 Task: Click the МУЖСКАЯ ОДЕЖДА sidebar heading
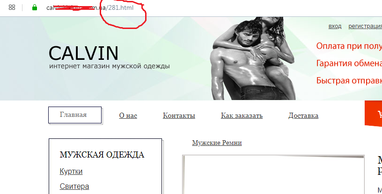click(x=102, y=155)
